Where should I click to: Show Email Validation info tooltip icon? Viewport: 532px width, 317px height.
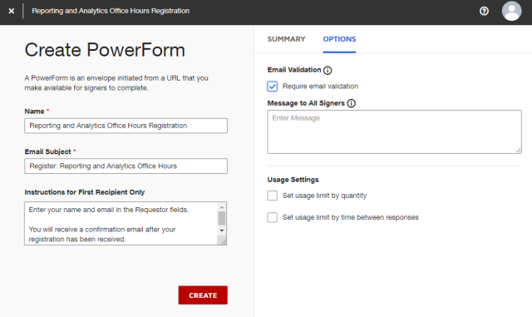328,71
